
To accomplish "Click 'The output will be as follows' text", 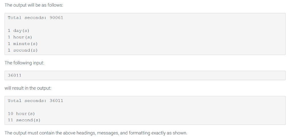I will click(x=34, y=5).
